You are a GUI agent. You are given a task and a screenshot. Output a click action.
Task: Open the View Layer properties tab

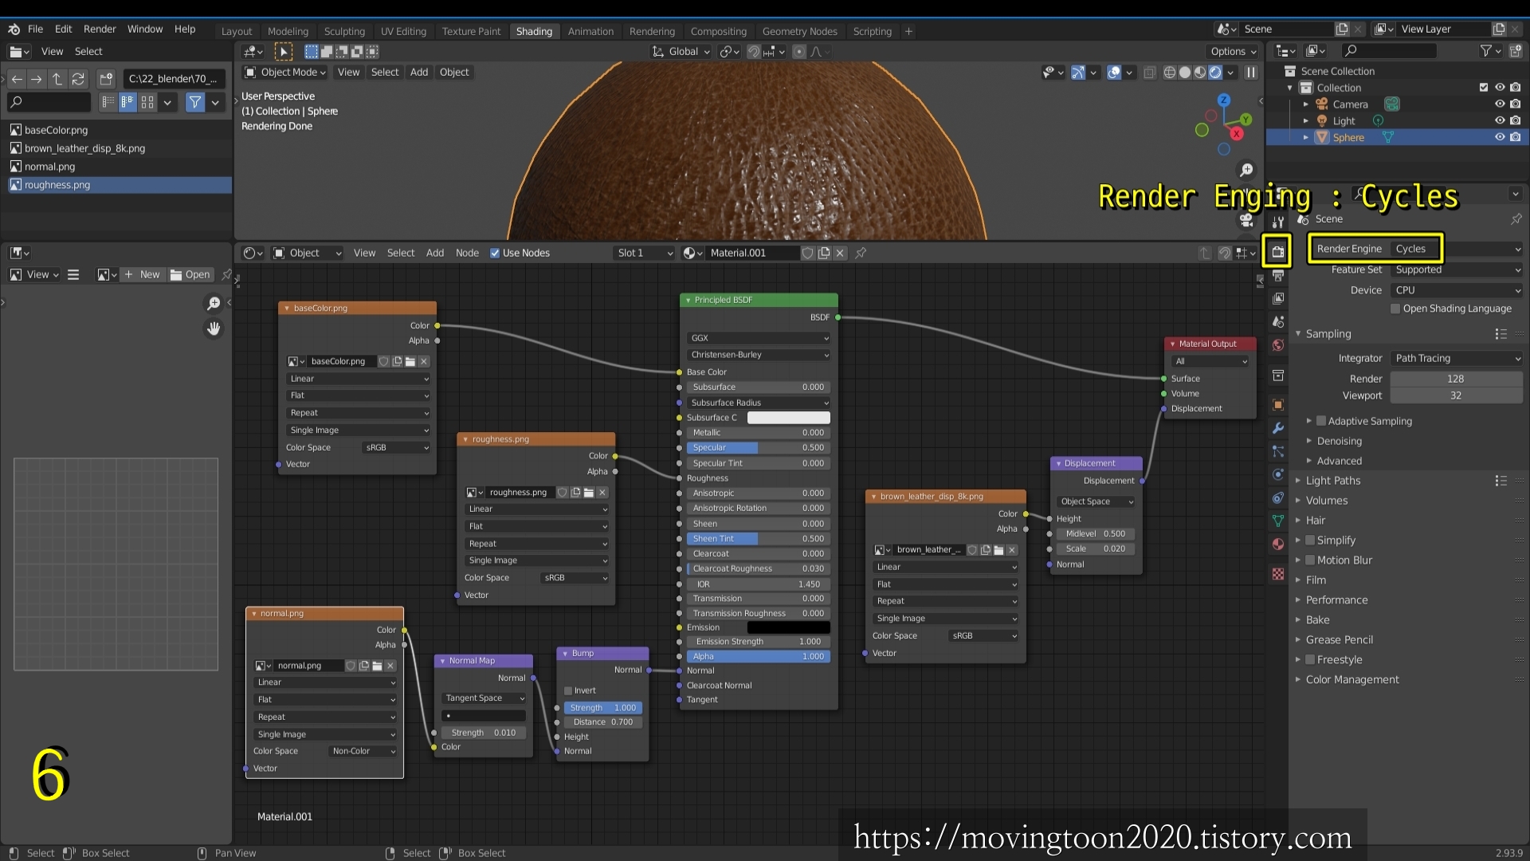coord(1277,298)
